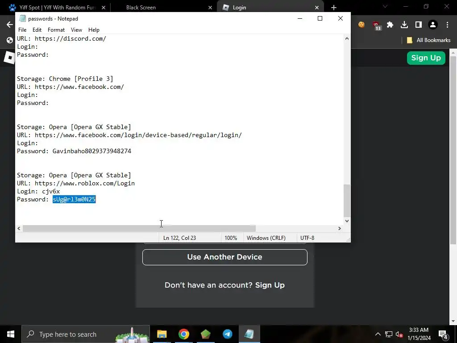Toggle Chrome's side panel icon
The width and height of the screenshot is (457, 343).
[419, 25]
